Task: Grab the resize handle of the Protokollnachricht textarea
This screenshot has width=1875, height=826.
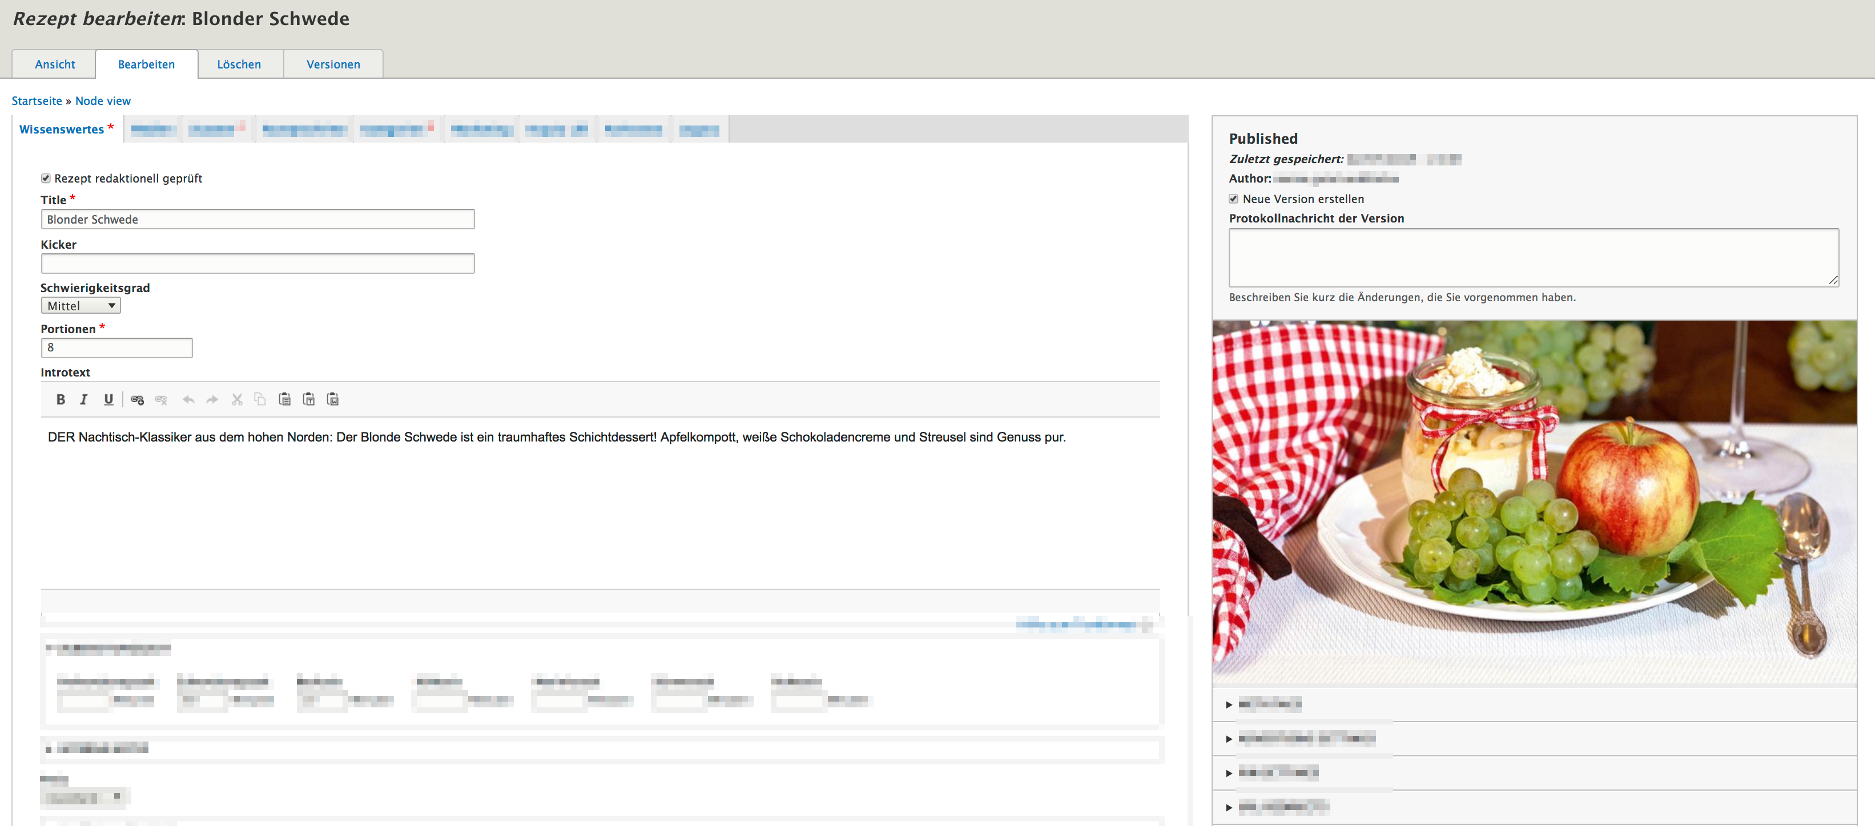Action: pos(1833,281)
